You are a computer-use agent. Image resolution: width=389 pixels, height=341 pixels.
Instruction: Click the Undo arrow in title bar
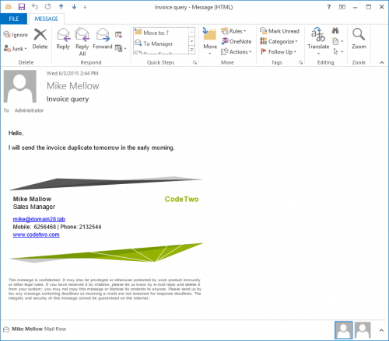pos(35,7)
